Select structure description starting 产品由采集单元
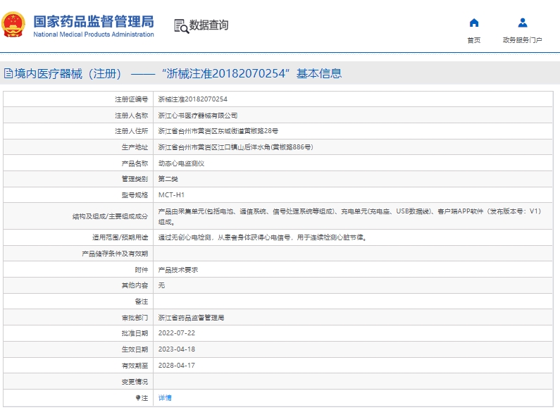The height and width of the screenshot is (410, 560). point(350,216)
